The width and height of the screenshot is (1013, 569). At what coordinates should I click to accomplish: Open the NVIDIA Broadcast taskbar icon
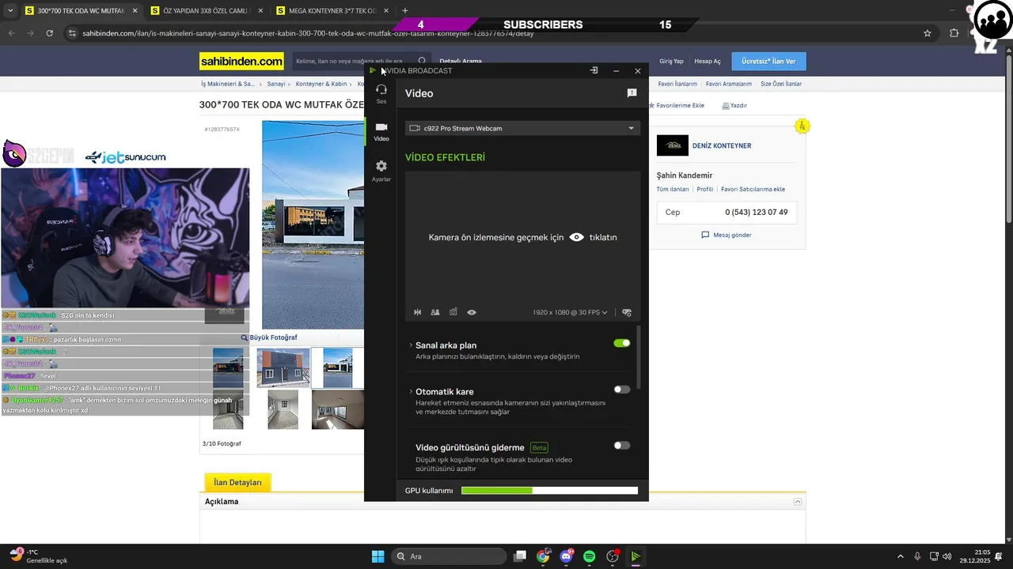click(635, 556)
